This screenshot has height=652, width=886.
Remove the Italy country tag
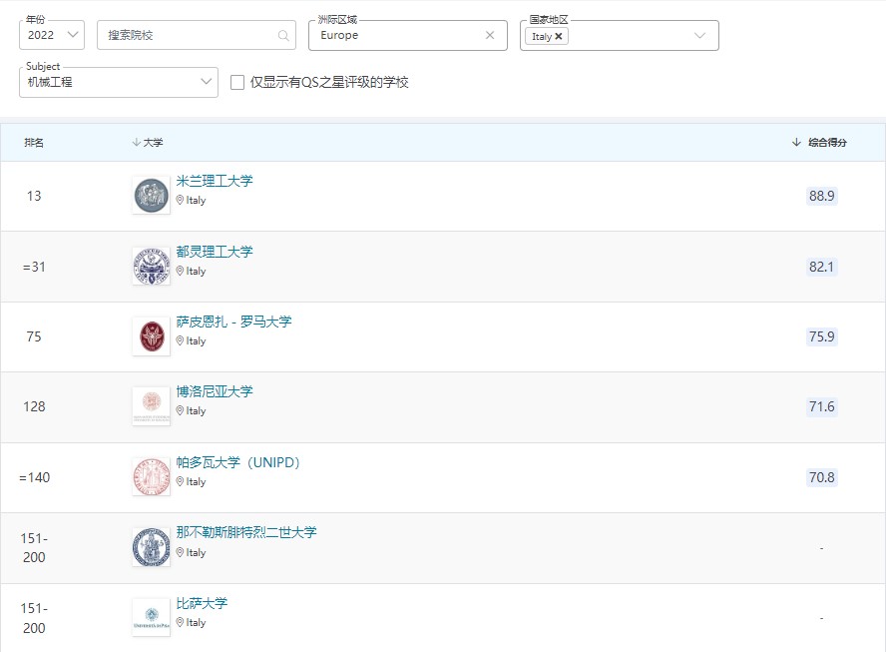(559, 36)
